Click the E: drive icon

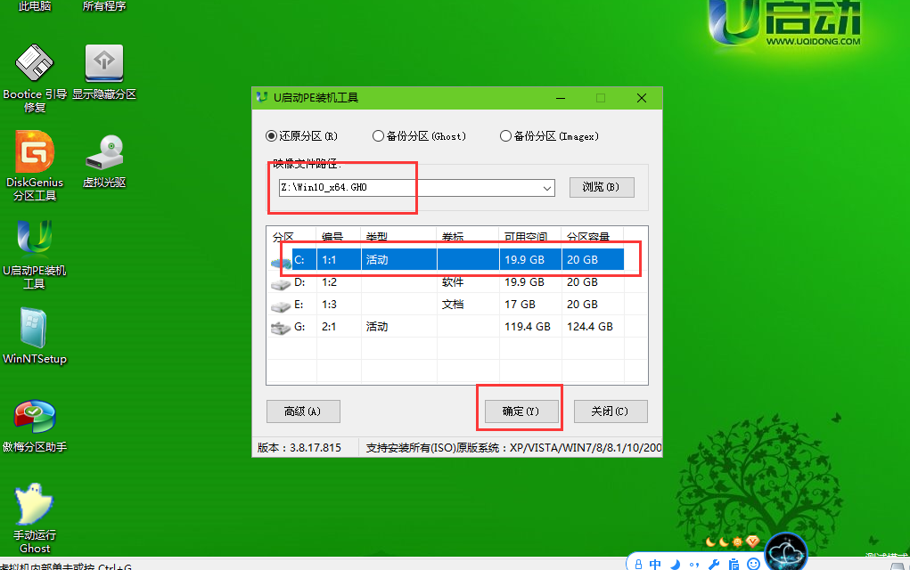(x=281, y=306)
